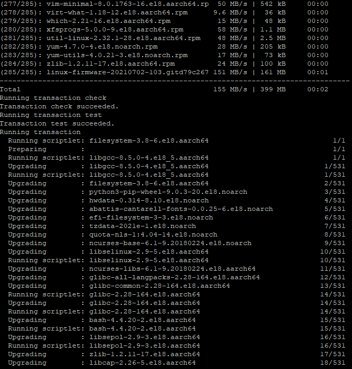Select efi-filesystem-3-3.el8.noarch entry
The height and width of the screenshot is (369, 352).
tap(151, 218)
